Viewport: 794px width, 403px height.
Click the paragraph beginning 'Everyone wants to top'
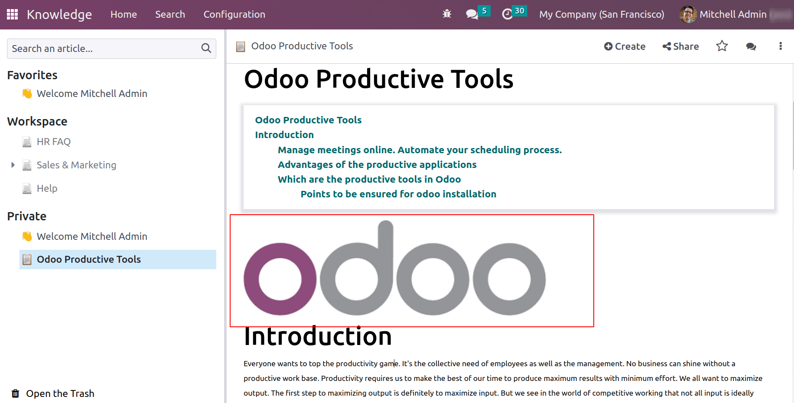pos(503,378)
